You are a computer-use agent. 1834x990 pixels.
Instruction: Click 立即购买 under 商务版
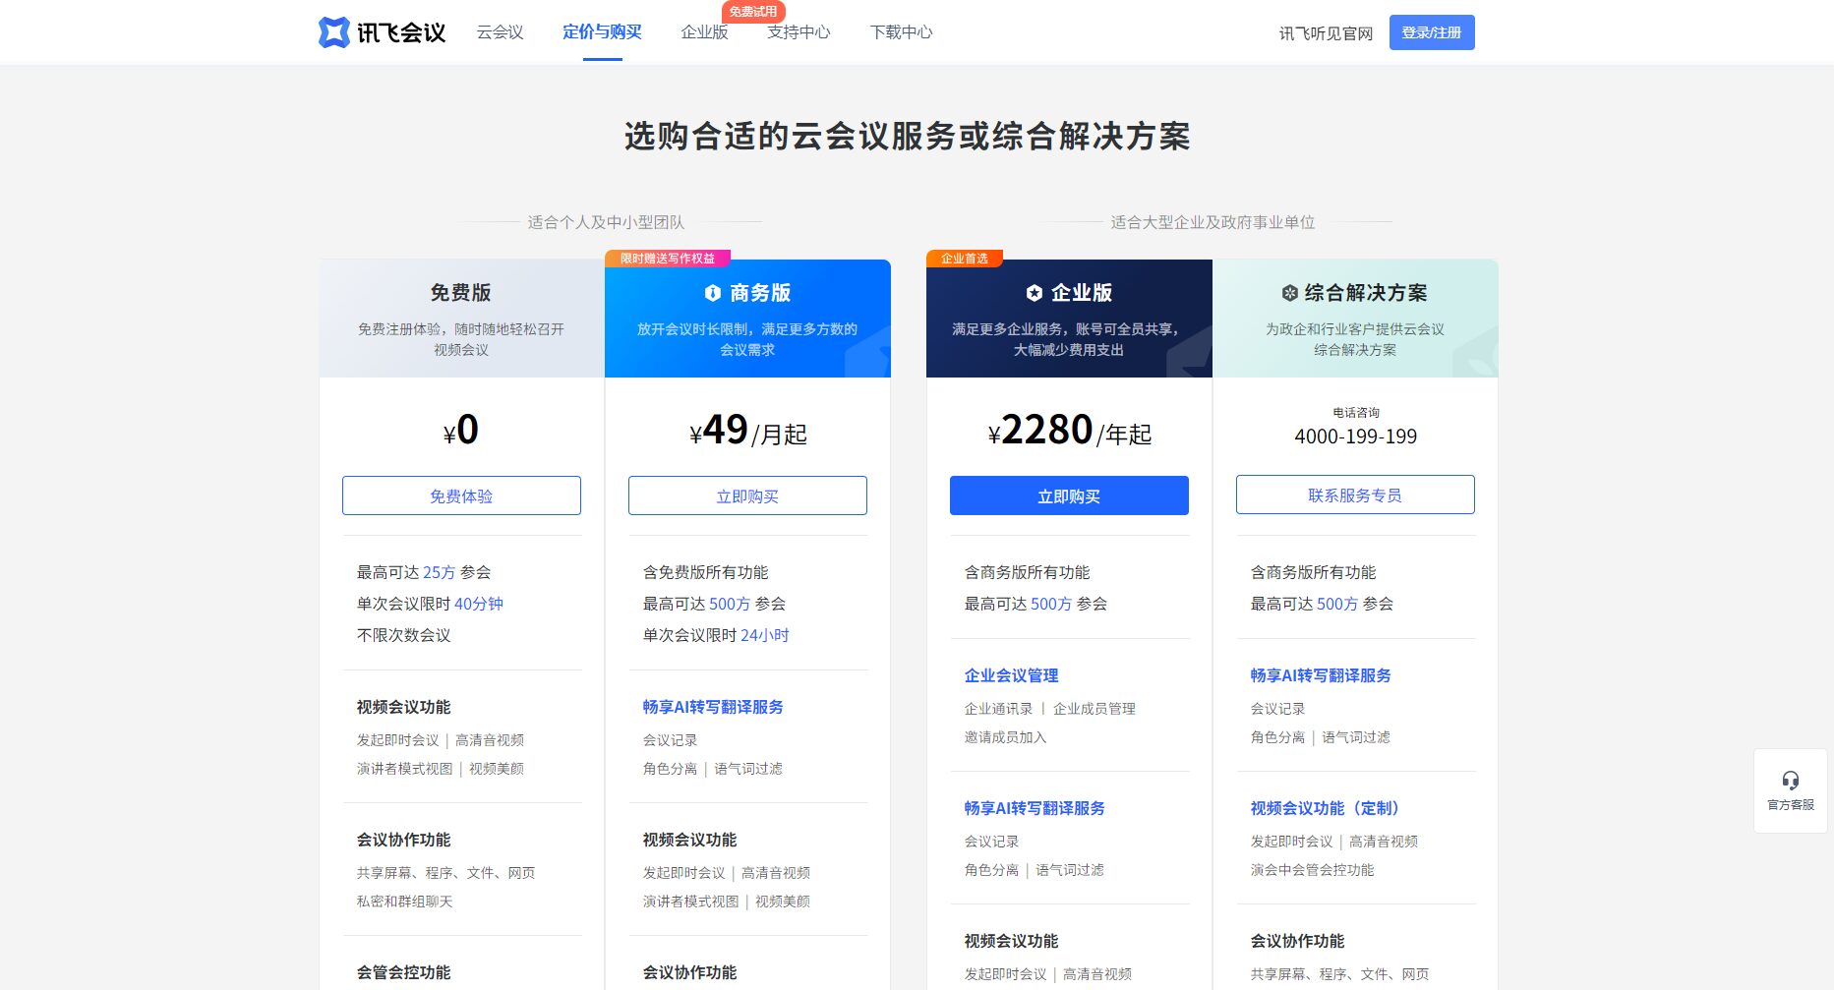(747, 495)
